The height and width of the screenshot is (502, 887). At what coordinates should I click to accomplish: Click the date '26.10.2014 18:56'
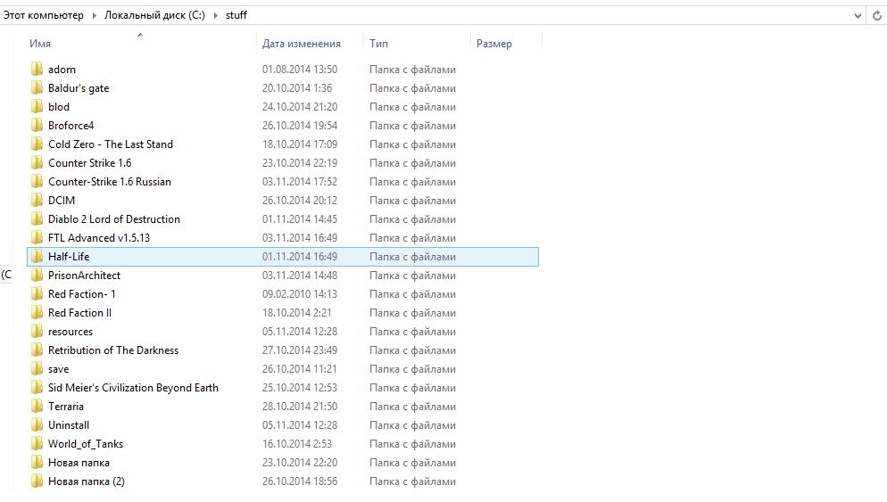tap(300, 481)
